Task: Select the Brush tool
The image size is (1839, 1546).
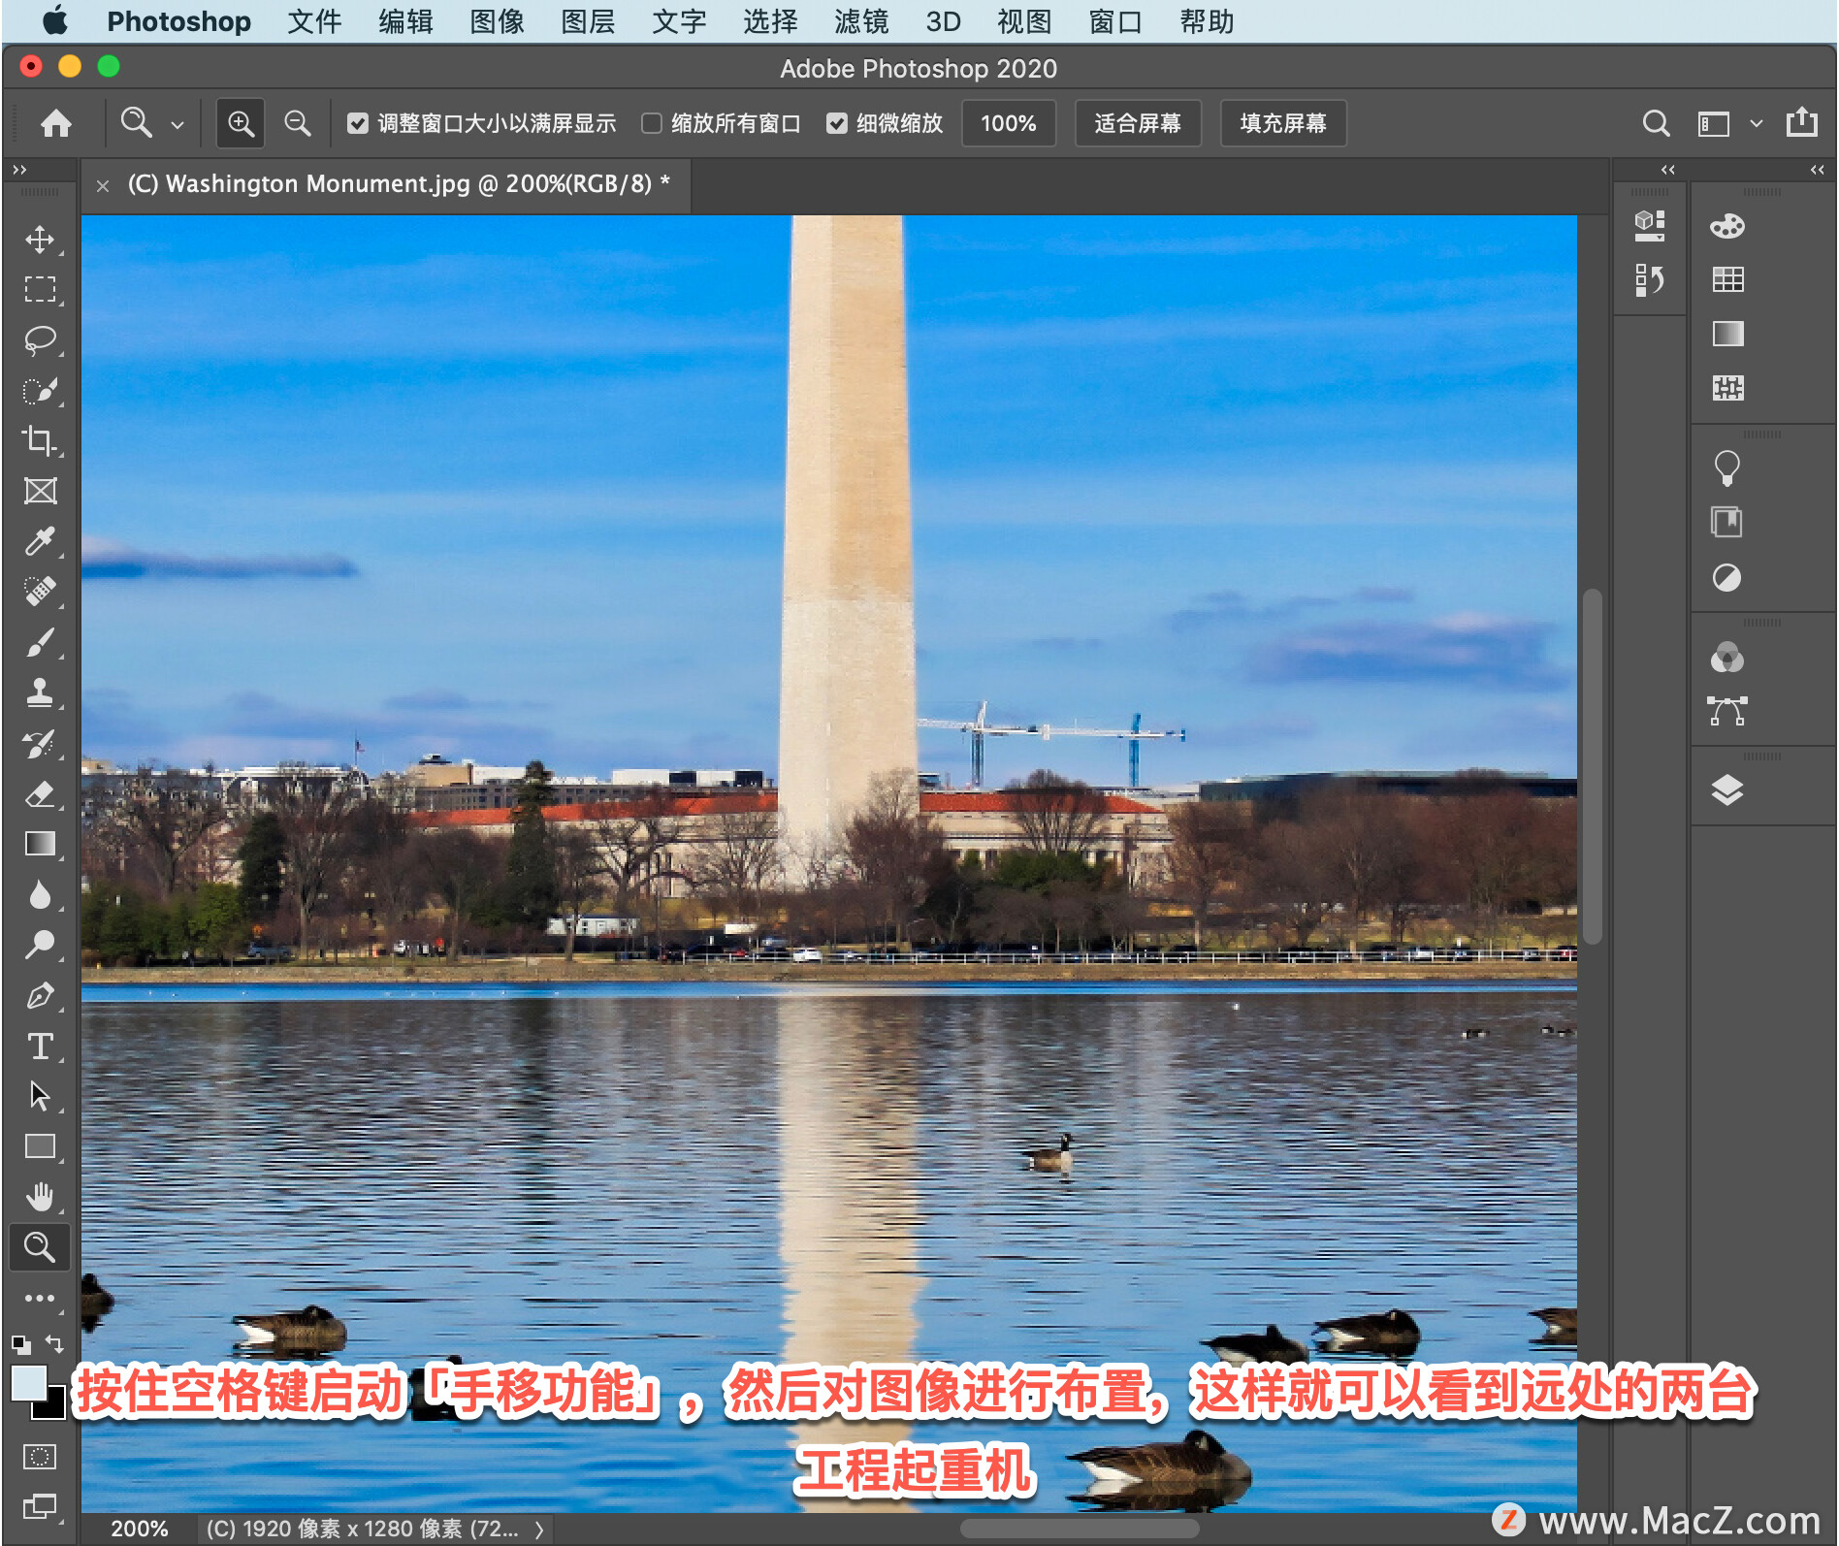Action: [40, 642]
